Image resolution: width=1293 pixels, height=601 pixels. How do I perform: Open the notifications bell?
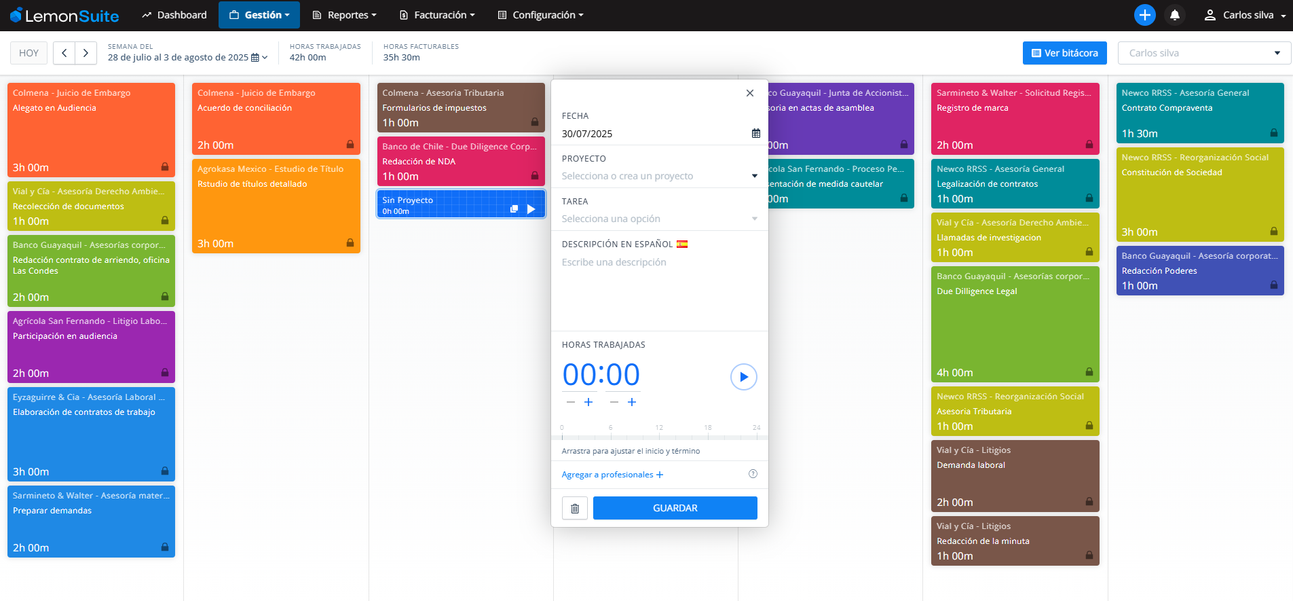click(x=1175, y=15)
